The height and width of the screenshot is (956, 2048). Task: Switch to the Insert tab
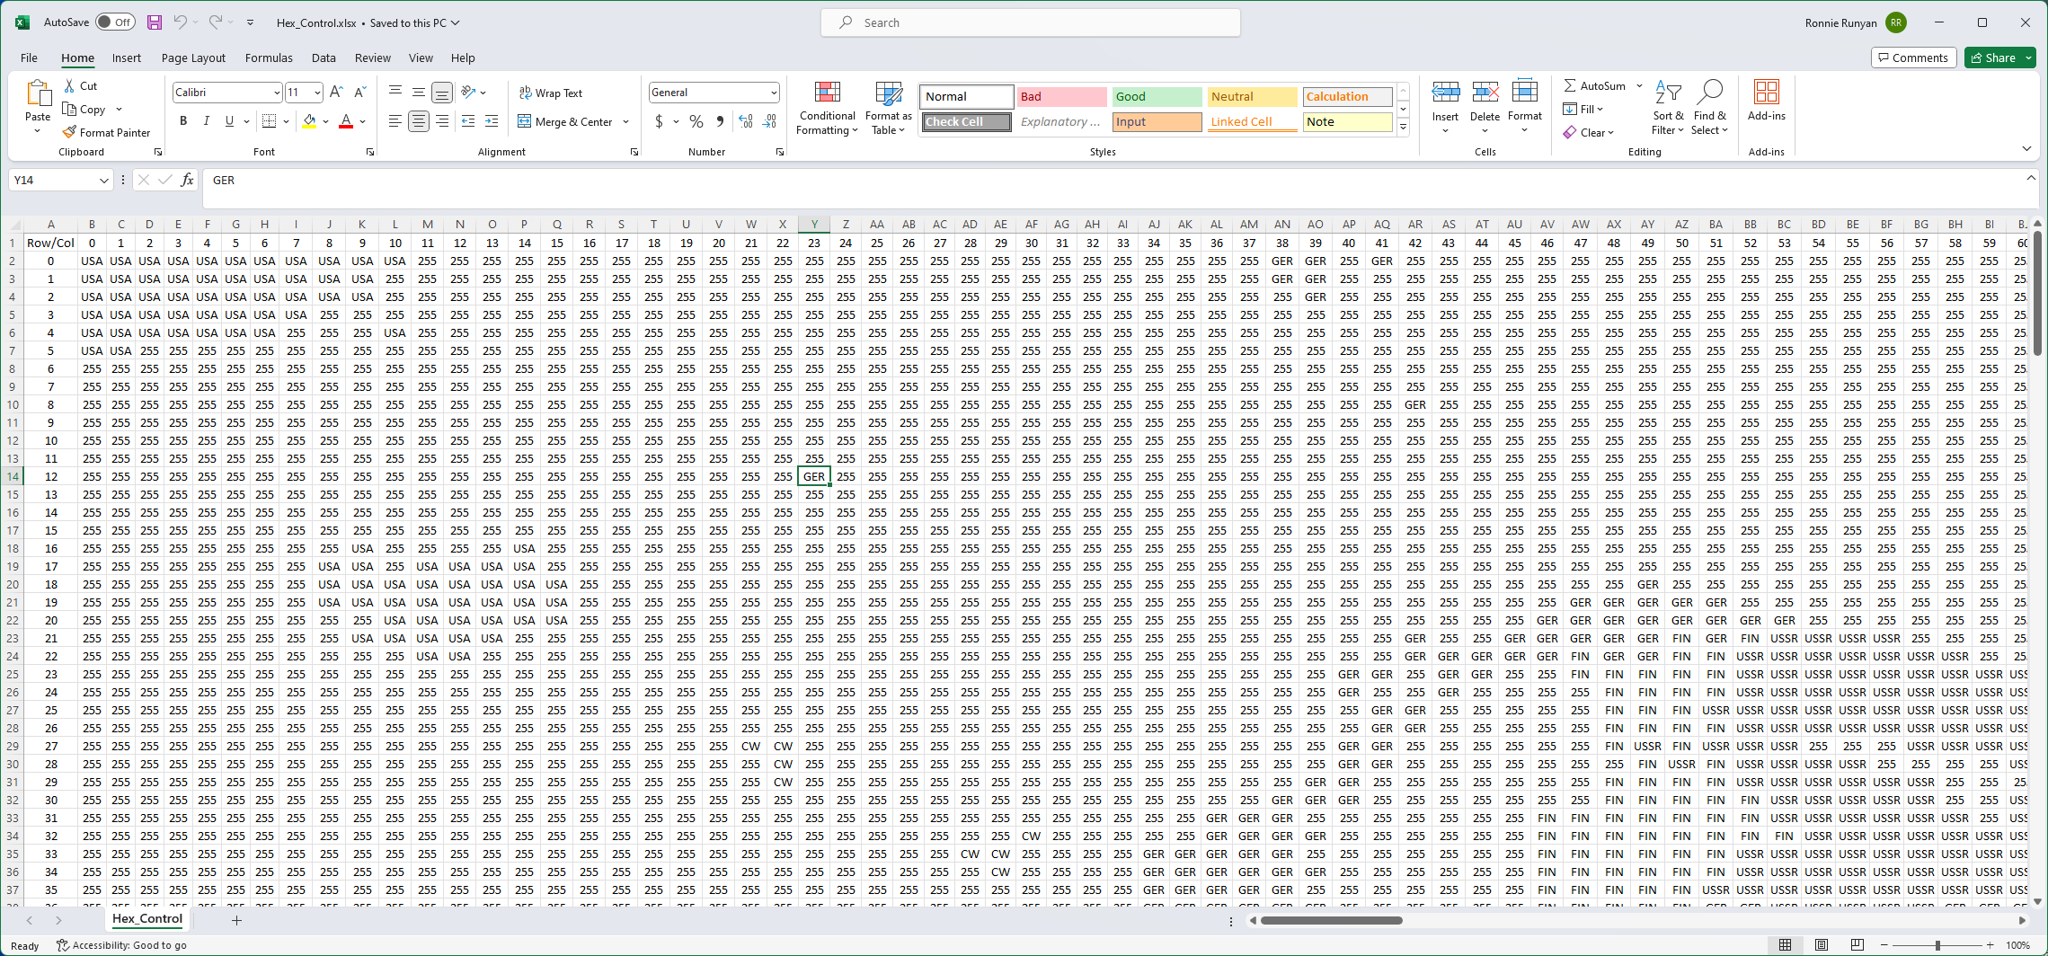pyautogui.click(x=127, y=58)
